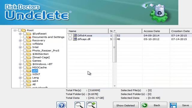Image resolution: width=192 pixels, height=108 pixels.
Task: Select the [Smad-Cage] tree item
Action: [x=41, y=57]
